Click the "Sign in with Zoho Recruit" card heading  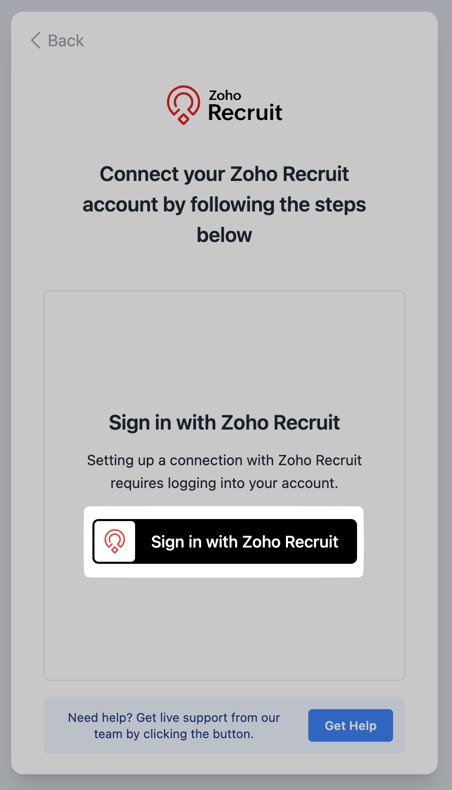224,423
